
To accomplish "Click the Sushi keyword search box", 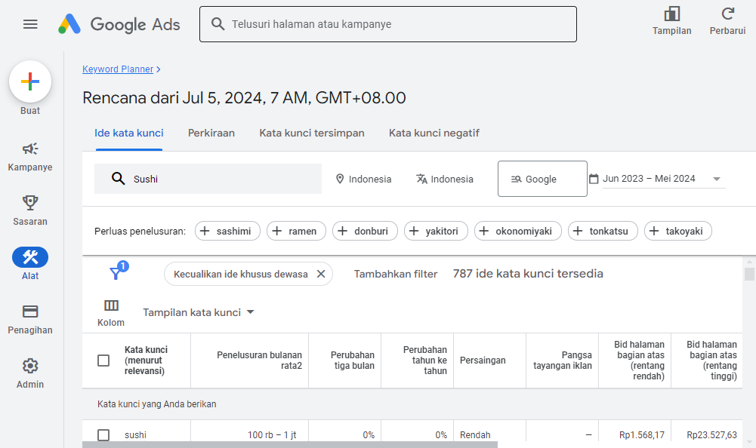I will 208,179.
